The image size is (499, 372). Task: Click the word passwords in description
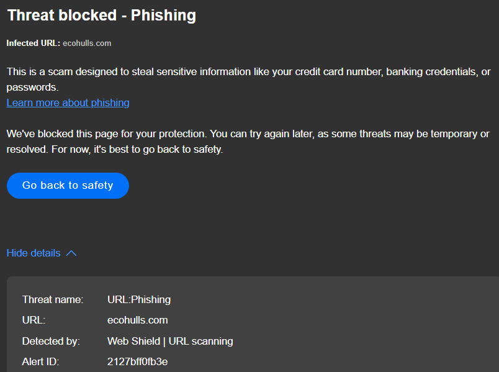(x=32, y=88)
